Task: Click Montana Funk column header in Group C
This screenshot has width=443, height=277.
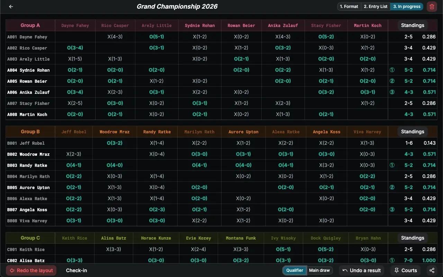Action: coord(241,238)
